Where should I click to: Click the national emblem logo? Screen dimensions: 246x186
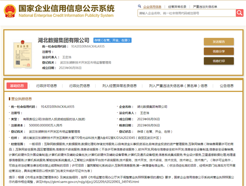10,11
